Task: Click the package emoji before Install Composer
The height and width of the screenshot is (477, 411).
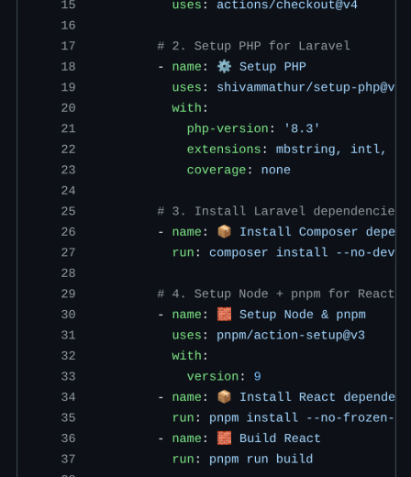Action: [224, 231]
